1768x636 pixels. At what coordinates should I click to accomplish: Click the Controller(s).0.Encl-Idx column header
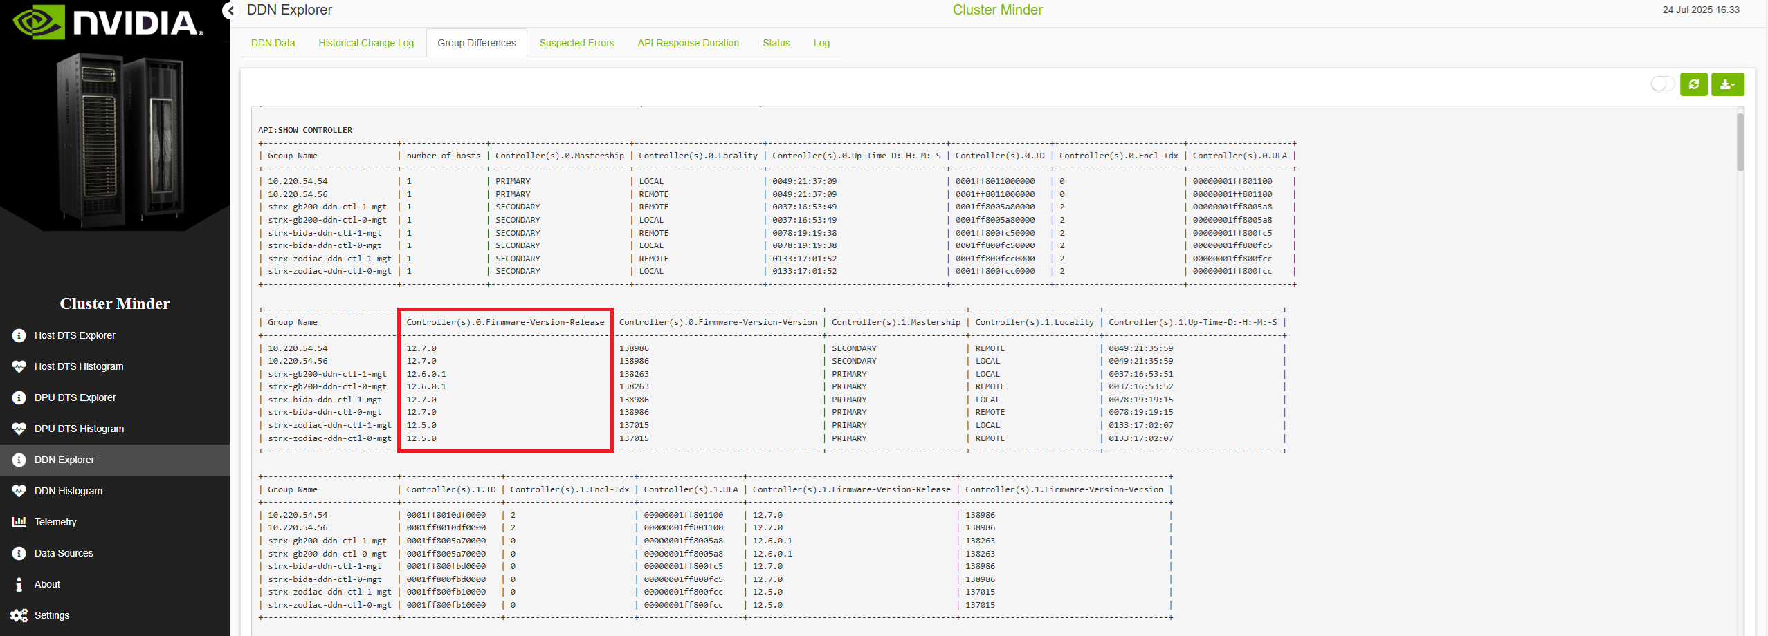[x=1119, y=156]
